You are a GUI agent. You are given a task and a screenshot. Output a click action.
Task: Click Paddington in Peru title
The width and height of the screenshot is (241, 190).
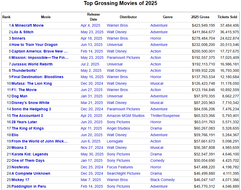click(29, 186)
